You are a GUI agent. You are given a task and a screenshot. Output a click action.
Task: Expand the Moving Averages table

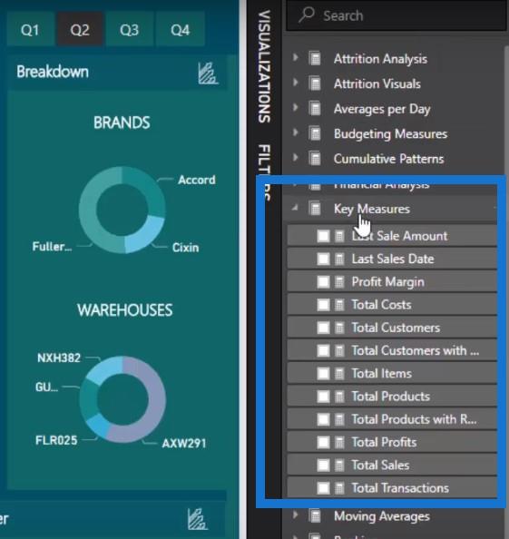[x=295, y=514]
